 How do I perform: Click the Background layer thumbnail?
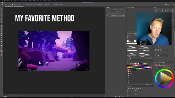coord(110,16)
